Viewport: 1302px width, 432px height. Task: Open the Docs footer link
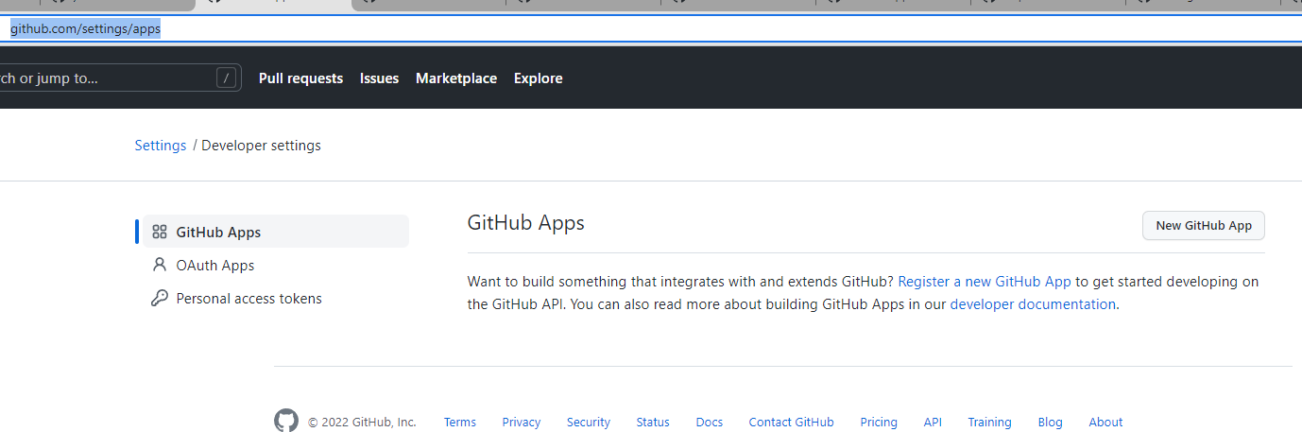(710, 422)
